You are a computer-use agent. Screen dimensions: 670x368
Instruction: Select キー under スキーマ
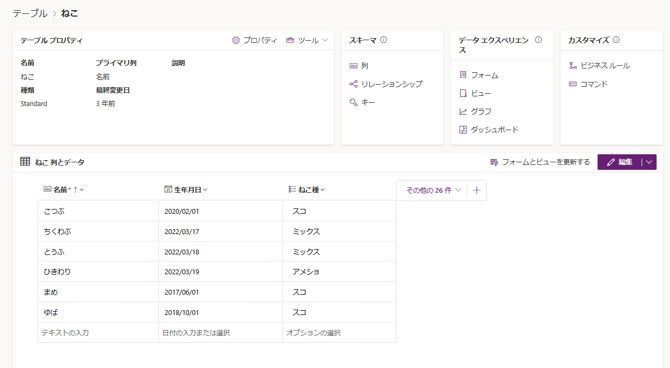coord(367,102)
